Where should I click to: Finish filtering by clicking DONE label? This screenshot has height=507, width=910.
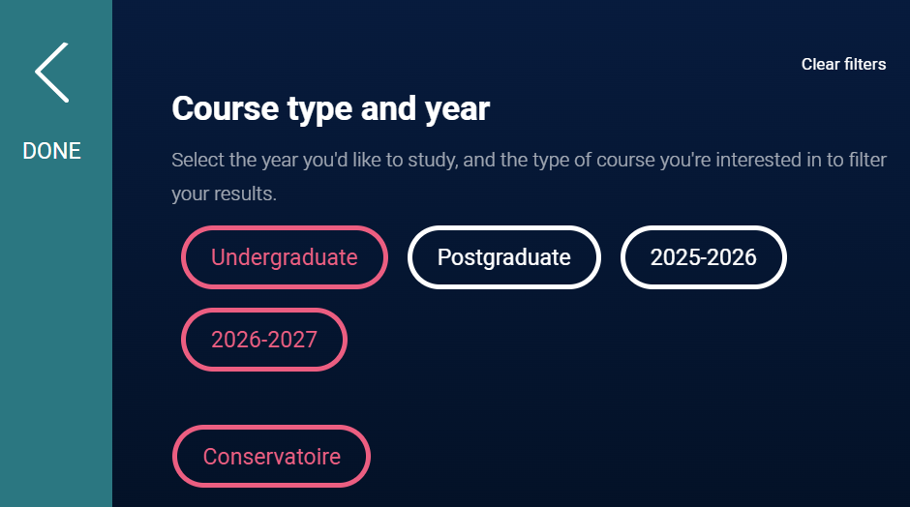click(x=52, y=151)
